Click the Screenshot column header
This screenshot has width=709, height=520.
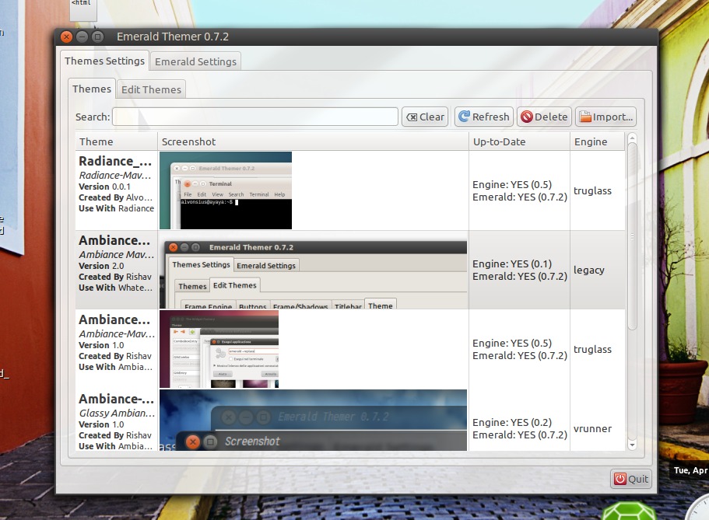(x=313, y=141)
